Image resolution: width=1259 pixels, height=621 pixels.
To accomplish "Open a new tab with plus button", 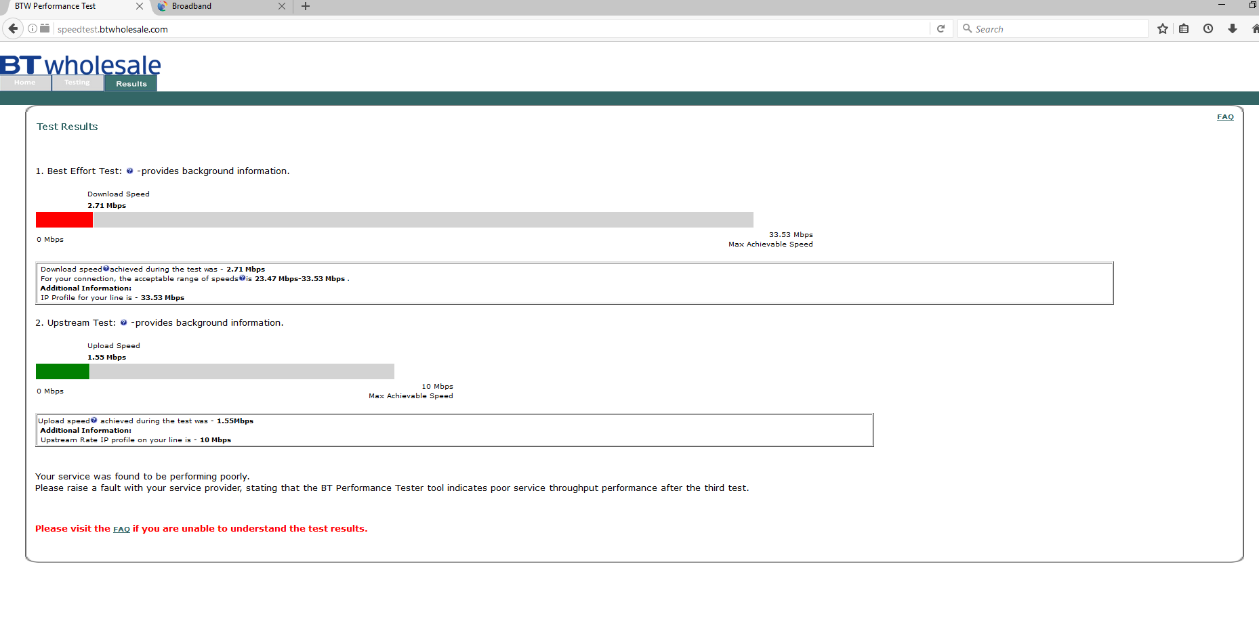I will coord(306,6).
